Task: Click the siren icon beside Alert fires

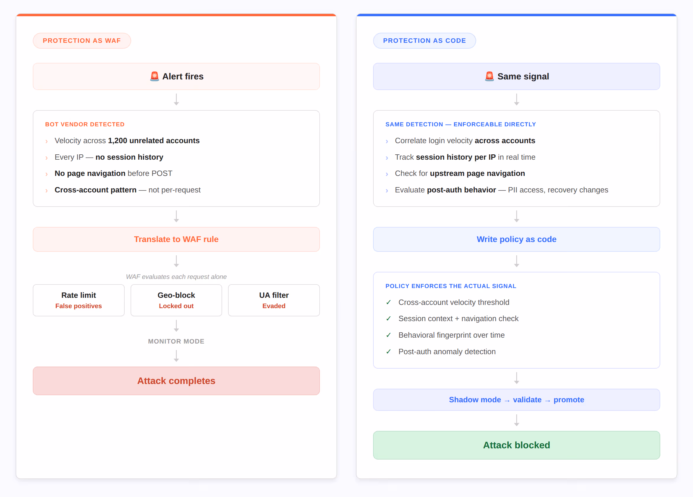Action: point(154,76)
